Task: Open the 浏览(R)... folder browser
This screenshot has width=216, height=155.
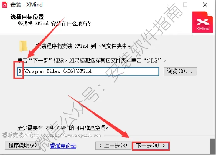Action: point(180,71)
